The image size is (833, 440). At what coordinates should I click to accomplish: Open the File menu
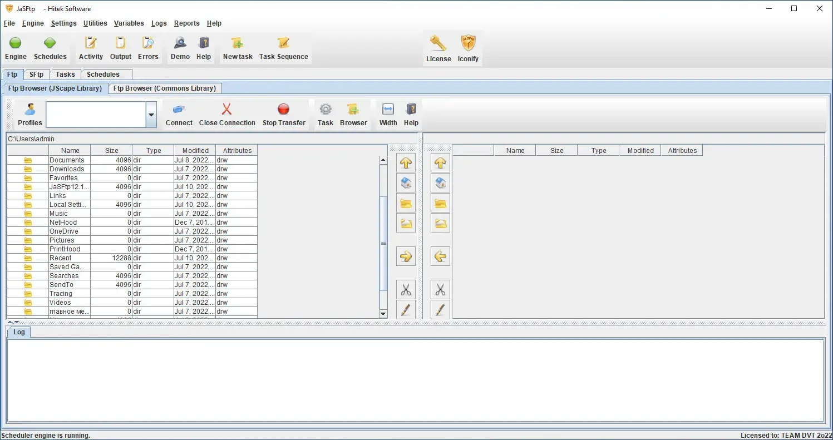tap(9, 23)
